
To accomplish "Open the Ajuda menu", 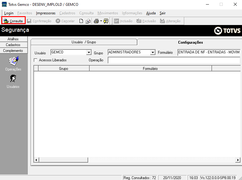I will click(151, 13).
